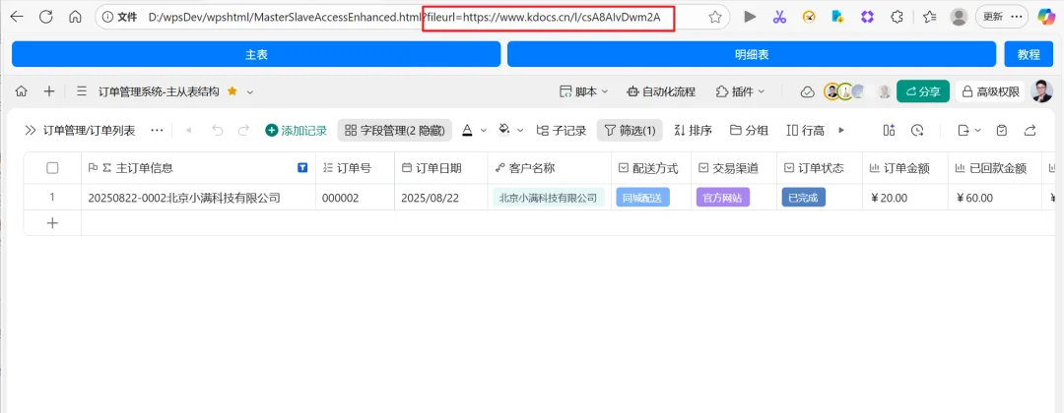Screen dimensions: 1064x413
Task: Click the clipboard check icon
Action: 1002,130
